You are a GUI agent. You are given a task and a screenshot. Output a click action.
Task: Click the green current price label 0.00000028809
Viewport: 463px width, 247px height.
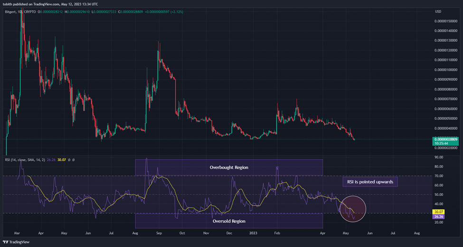[445, 139]
